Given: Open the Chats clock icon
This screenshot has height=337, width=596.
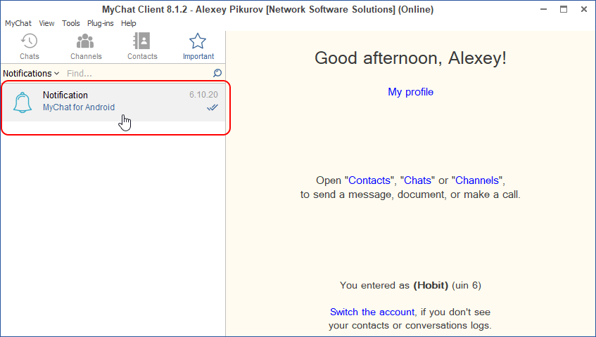Looking at the screenshot, I should (29, 41).
